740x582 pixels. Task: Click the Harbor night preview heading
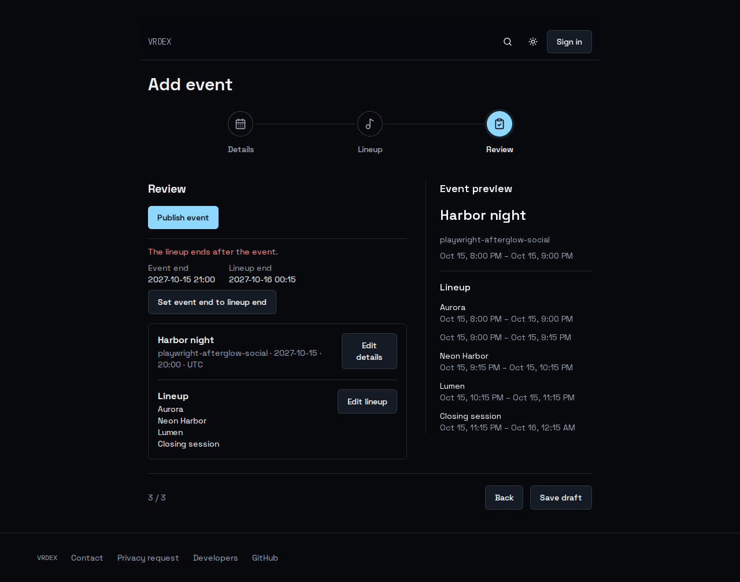click(x=483, y=215)
